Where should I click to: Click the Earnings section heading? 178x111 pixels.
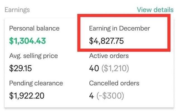point(17,10)
